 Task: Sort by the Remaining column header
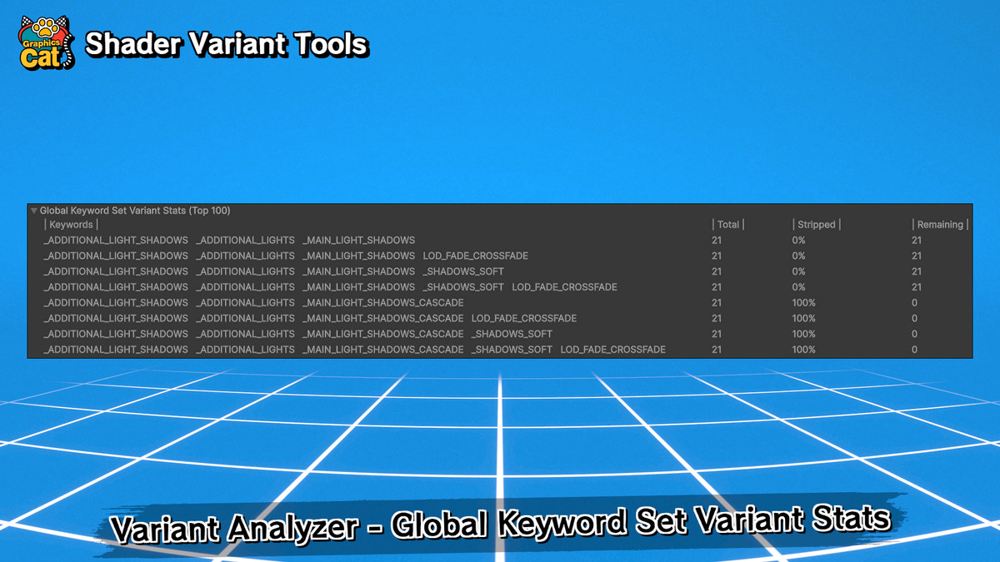tap(939, 224)
